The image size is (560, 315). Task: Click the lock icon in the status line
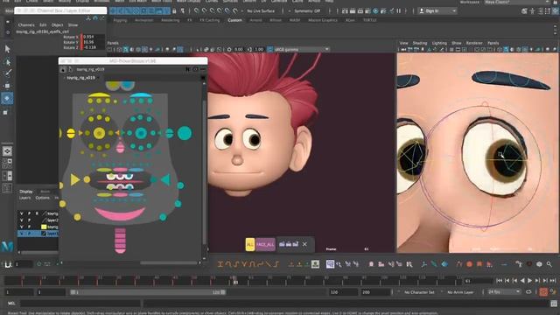pyautogui.click(x=174, y=11)
